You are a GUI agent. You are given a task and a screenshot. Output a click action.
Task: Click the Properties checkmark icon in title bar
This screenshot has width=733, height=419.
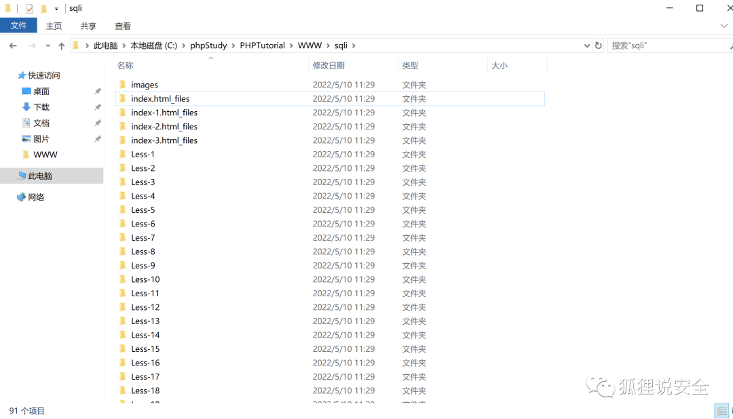29,8
